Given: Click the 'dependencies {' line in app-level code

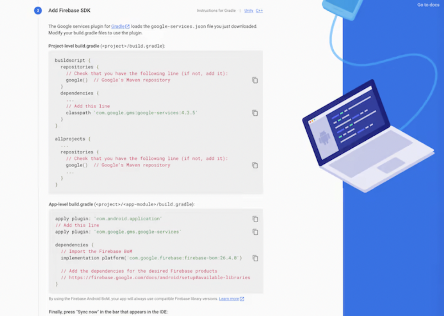Looking at the screenshot, I should (x=74, y=245).
